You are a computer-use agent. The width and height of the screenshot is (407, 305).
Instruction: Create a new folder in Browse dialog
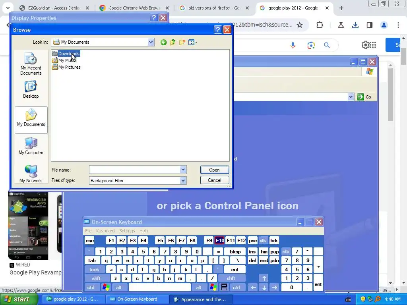(182, 42)
